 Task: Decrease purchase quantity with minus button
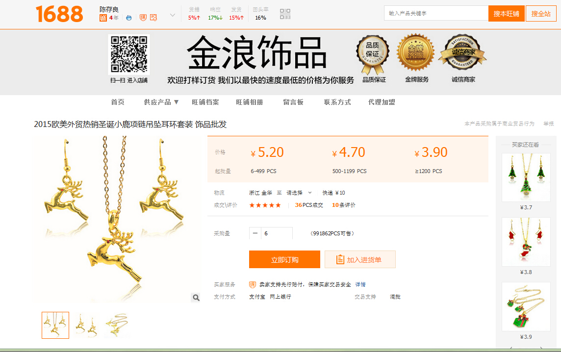pyautogui.click(x=255, y=233)
